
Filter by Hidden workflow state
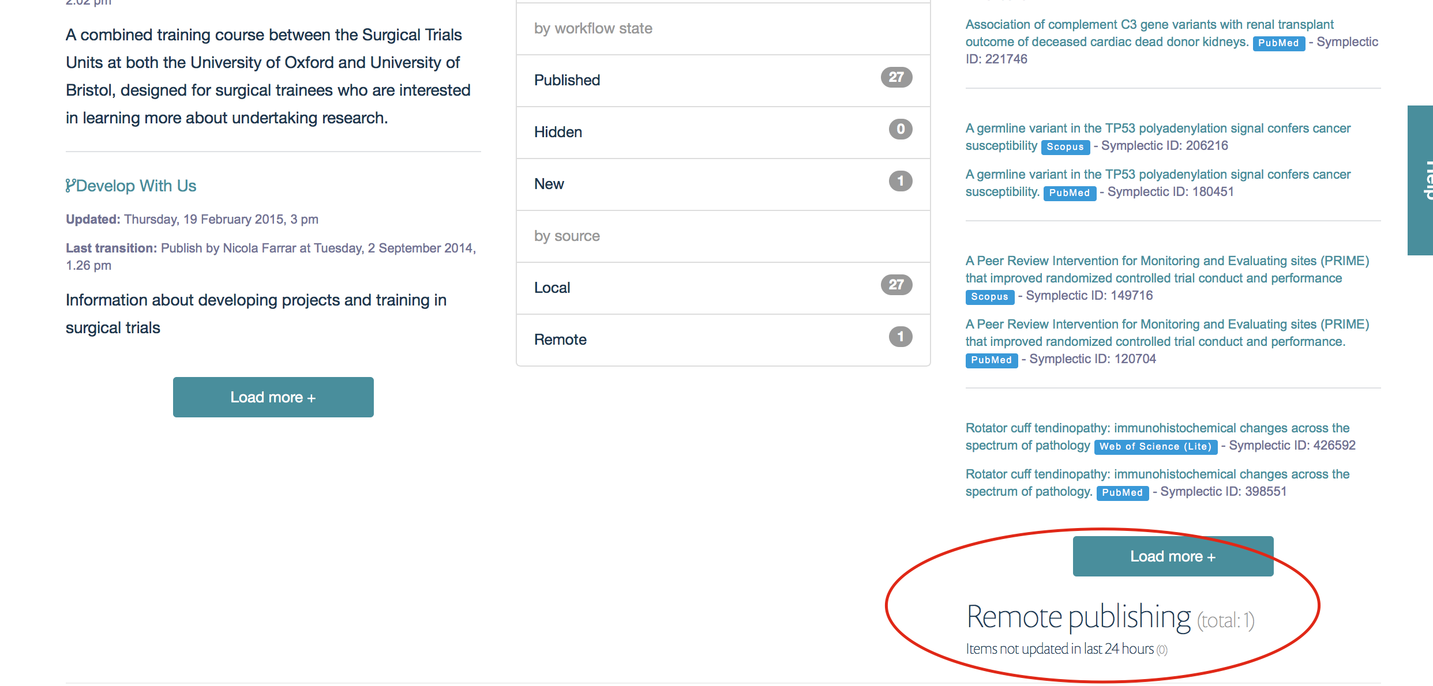[558, 132]
